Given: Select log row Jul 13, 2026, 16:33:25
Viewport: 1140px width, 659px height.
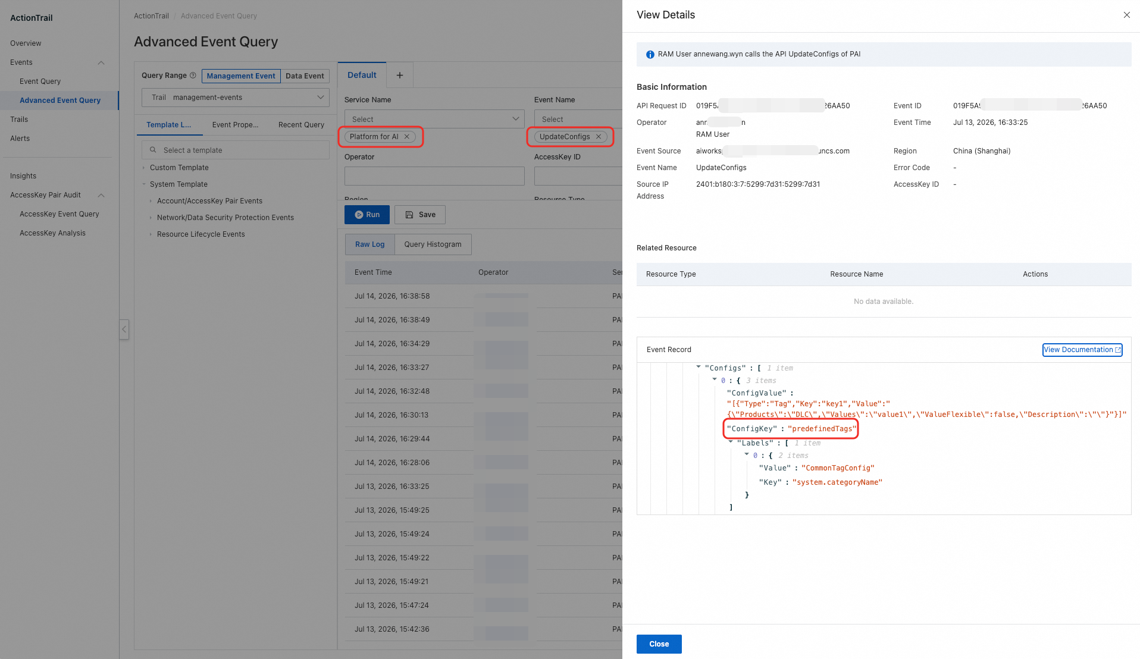Looking at the screenshot, I should pyautogui.click(x=483, y=487).
